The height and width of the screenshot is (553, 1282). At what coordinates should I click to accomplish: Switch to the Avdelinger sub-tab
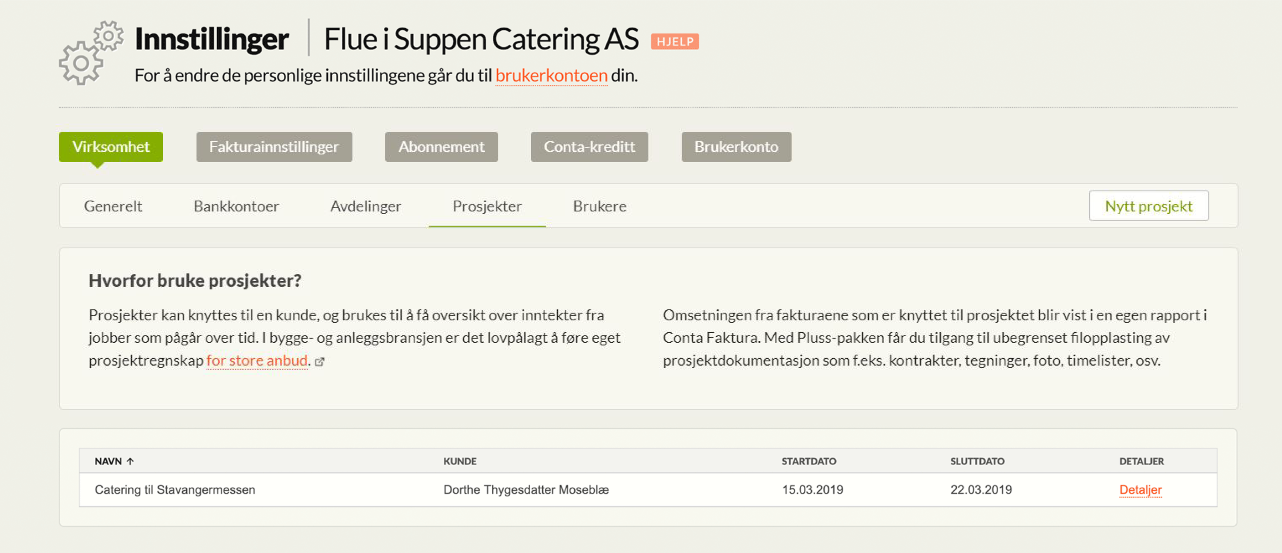pyautogui.click(x=365, y=206)
